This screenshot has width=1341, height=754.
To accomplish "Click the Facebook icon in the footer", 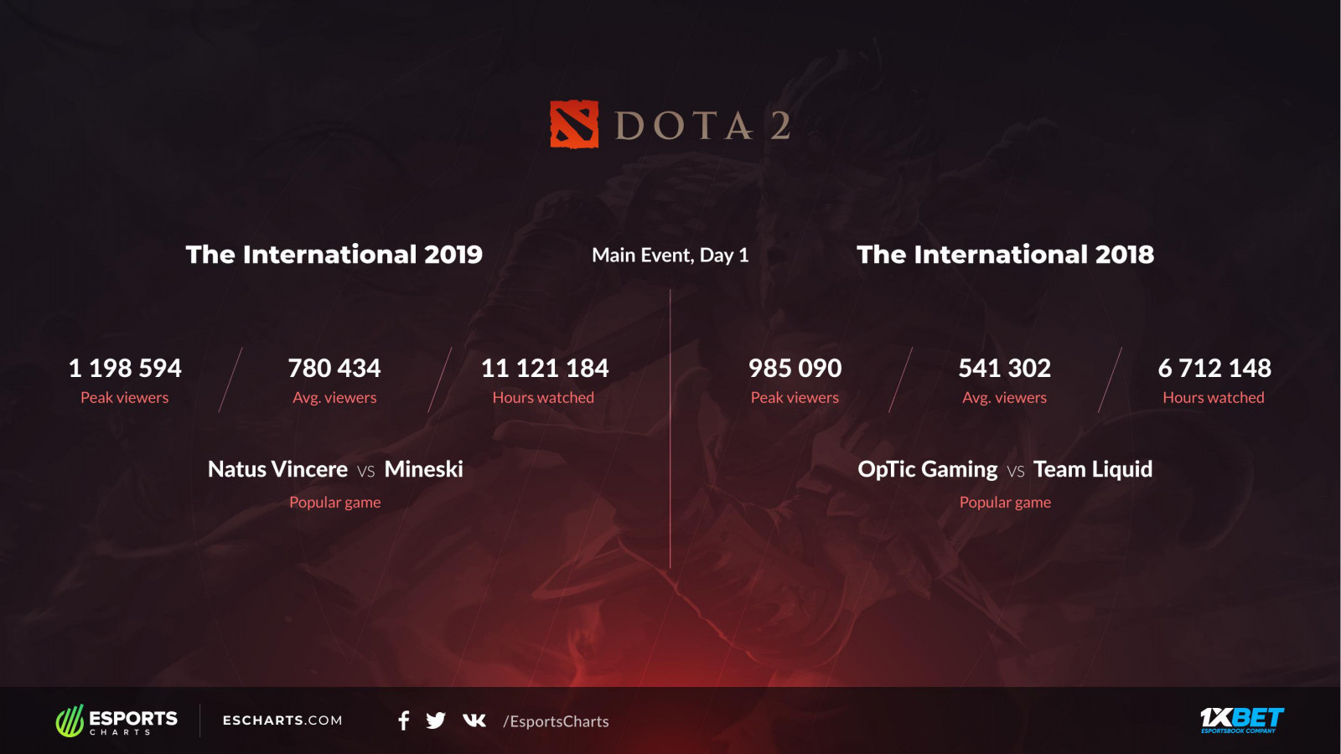I will pyautogui.click(x=404, y=720).
